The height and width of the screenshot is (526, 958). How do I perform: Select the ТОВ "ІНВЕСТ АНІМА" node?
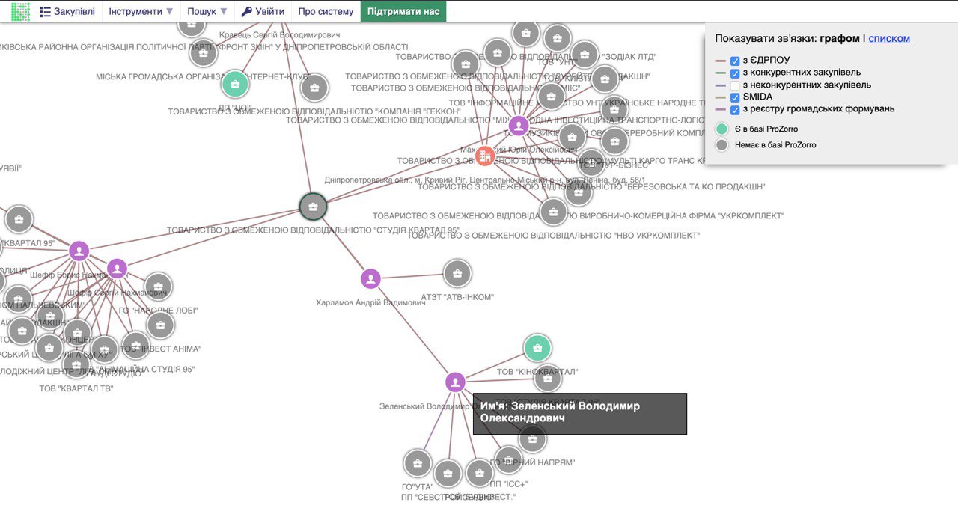point(161,325)
